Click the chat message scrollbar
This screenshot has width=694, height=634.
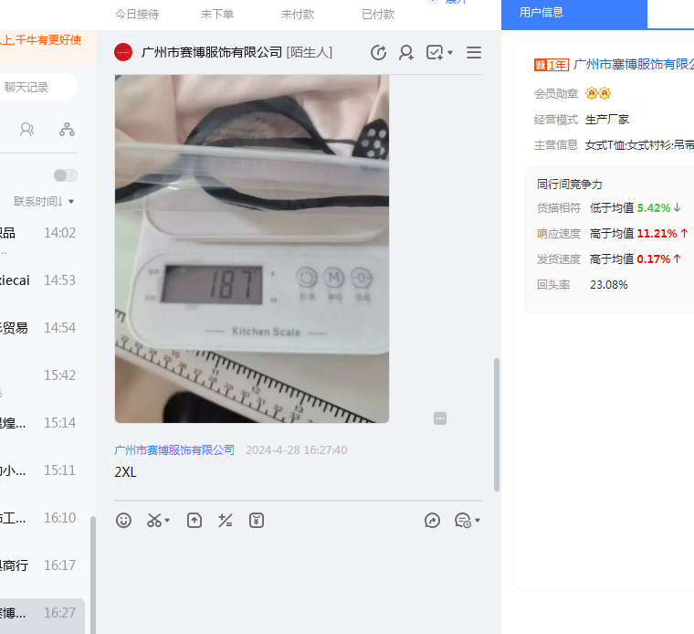pos(497,425)
